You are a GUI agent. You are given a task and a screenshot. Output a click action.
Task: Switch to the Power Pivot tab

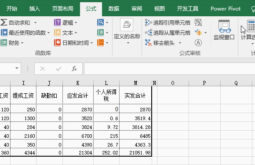tap(226, 9)
